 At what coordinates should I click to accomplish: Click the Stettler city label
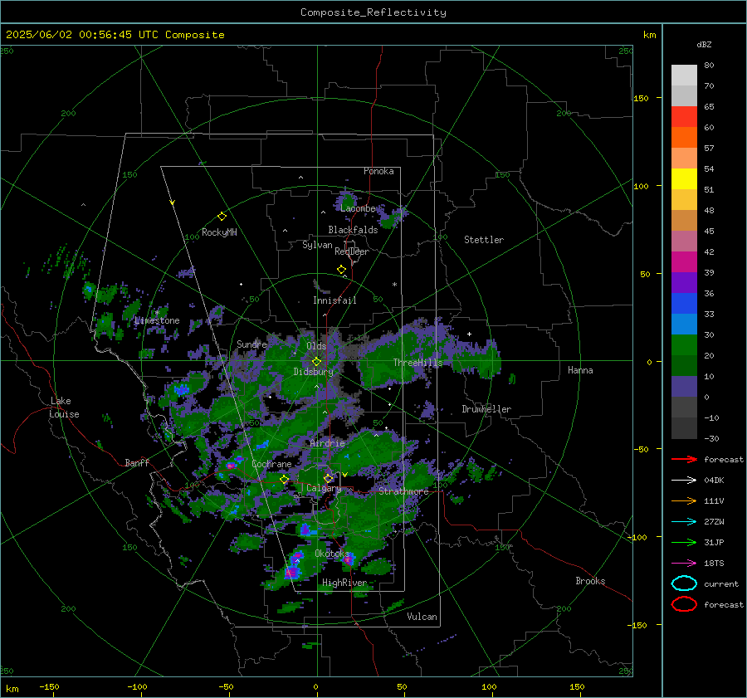(484, 240)
